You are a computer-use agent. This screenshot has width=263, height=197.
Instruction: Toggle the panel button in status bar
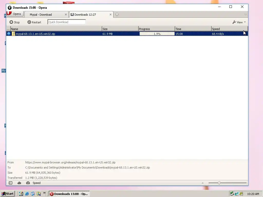tap(11, 183)
